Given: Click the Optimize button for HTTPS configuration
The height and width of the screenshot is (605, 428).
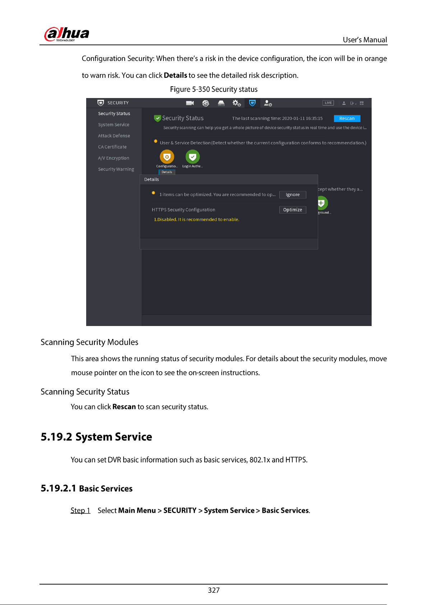Looking at the screenshot, I should tap(293, 210).
